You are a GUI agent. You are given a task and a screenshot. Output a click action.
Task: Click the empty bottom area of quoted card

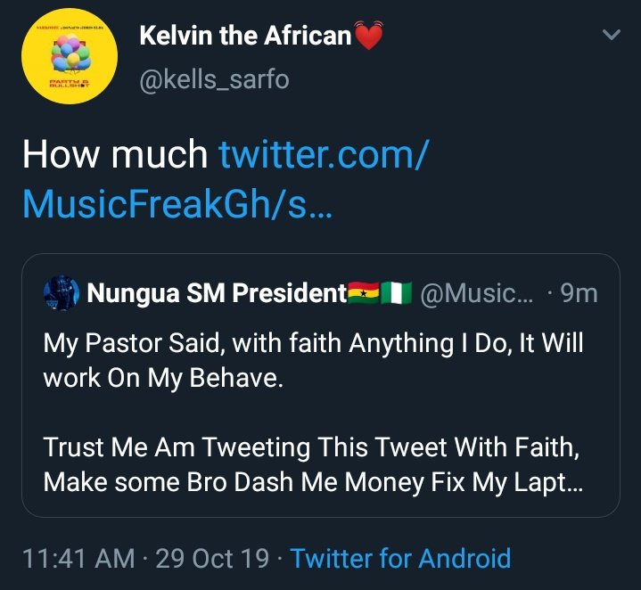320,507
